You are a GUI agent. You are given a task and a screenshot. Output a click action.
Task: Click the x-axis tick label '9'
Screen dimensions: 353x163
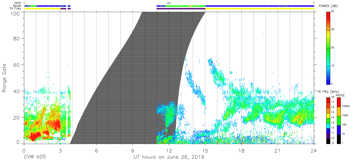point(133,150)
